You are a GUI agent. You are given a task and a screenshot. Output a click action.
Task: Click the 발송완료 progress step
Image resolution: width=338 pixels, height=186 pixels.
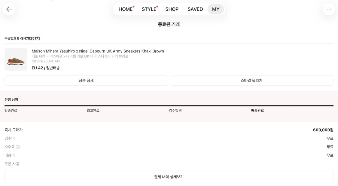click(x=11, y=110)
